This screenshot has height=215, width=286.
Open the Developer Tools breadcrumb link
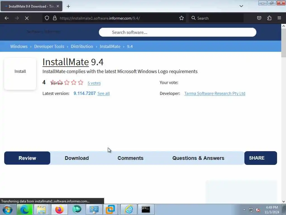point(49,46)
